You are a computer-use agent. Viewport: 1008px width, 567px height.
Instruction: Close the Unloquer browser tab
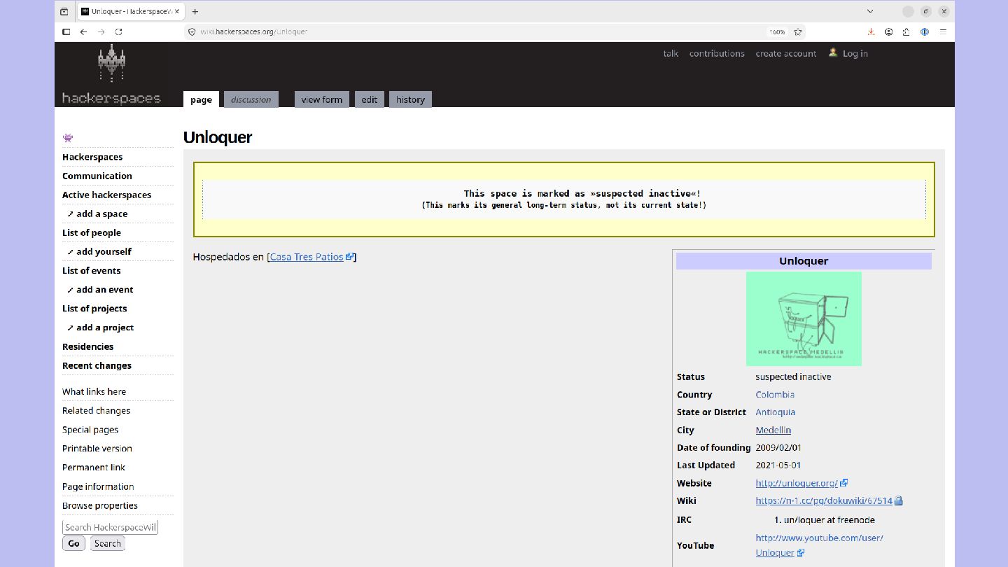click(176, 11)
